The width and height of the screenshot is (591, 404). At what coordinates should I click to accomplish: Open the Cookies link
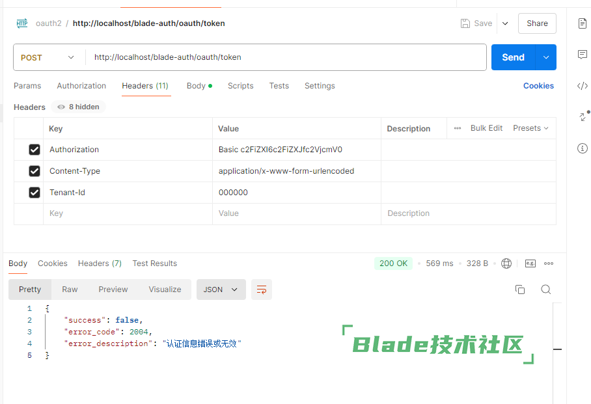coord(538,86)
